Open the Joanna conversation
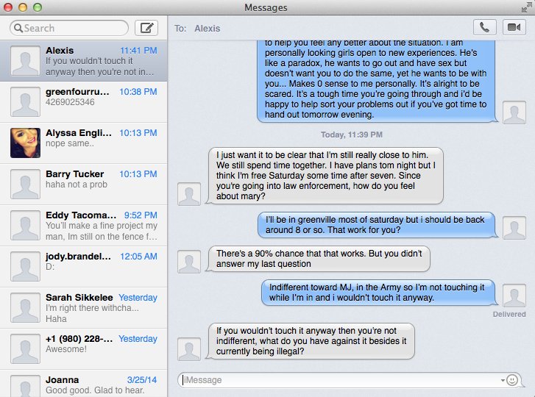The width and height of the screenshot is (535, 397). 84,384
